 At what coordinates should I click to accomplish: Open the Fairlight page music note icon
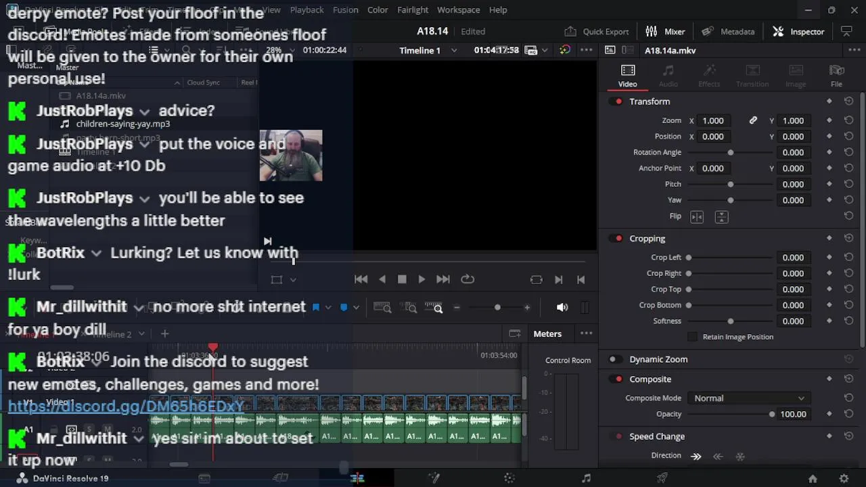point(586,478)
